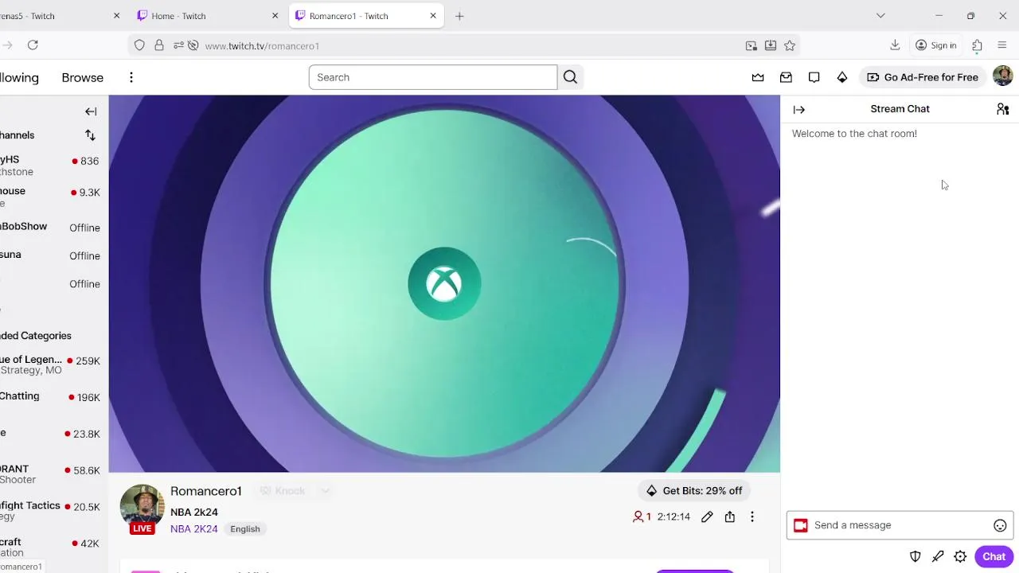Screen dimensions: 1019x573
Task: Open chat settings gear icon
Action: coord(960,557)
